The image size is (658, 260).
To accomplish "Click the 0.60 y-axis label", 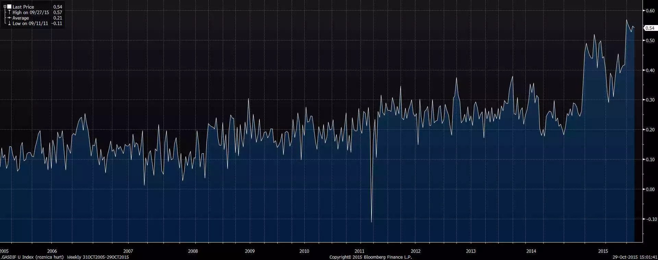I will [650, 11].
